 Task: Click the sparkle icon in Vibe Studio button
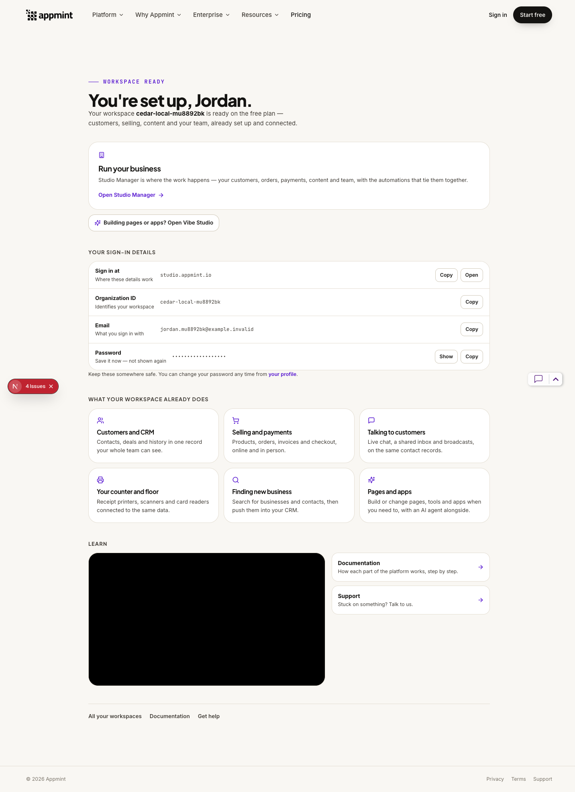click(98, 223)
